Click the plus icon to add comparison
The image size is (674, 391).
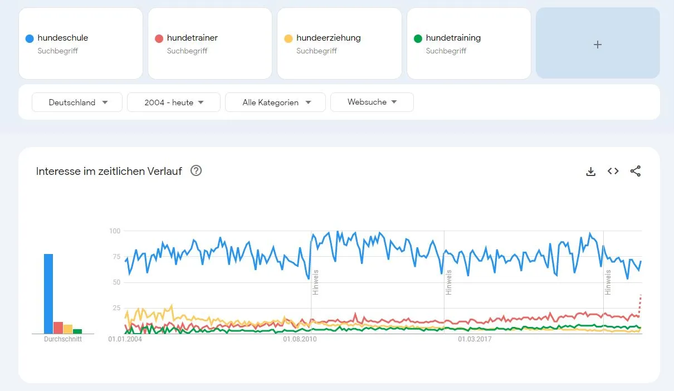598,45
